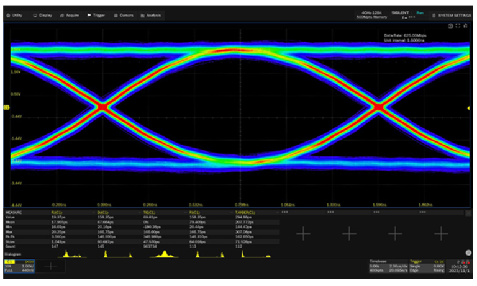Open the Utility menu
Image resolution: width=477 pixels, height=286 pixels.
(14, 14)
